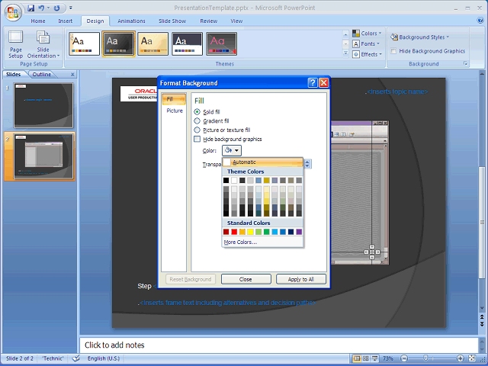Viewport: 488px width, 366px height.
Task: Select slide 2 thumbnail
Action: pyautogui.click(x=43, y=156)
